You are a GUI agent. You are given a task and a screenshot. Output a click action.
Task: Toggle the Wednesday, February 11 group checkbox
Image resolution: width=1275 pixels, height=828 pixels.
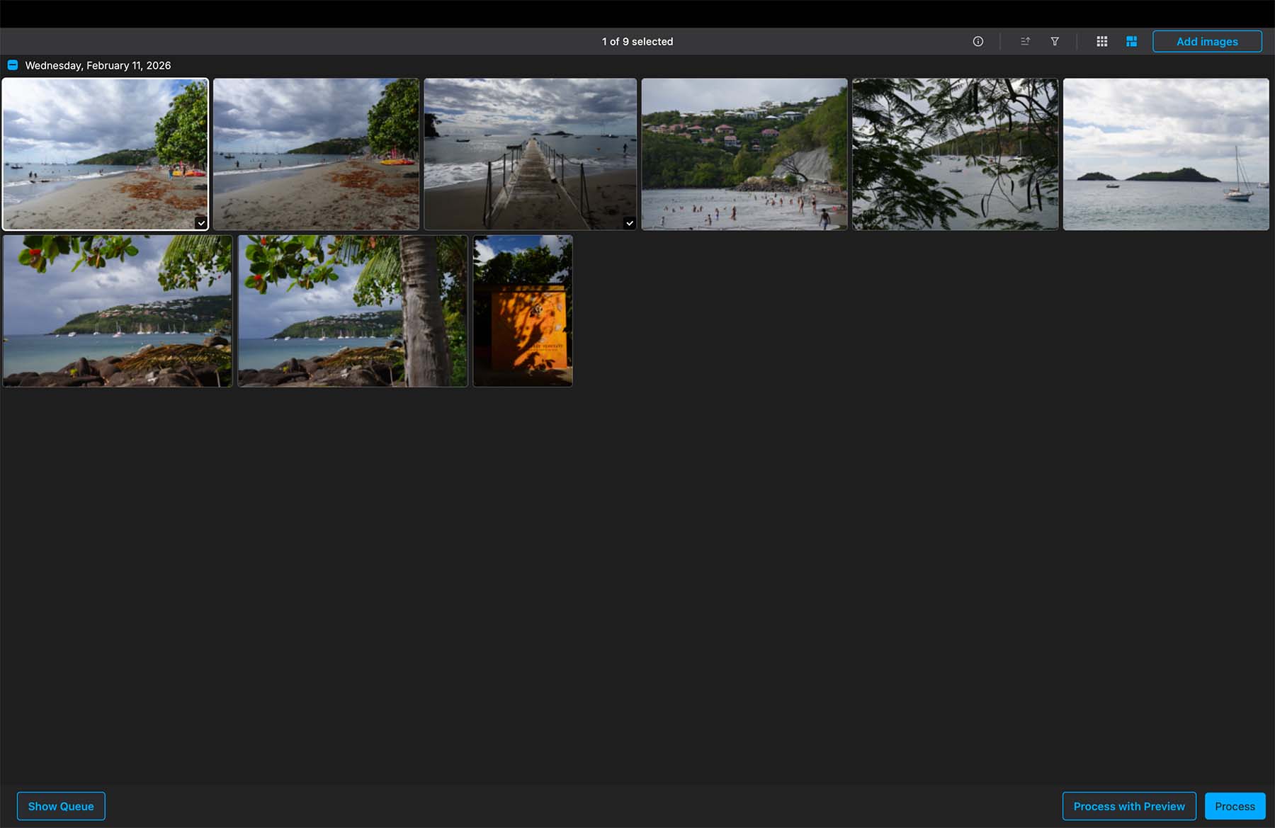(x=13, y=65)
